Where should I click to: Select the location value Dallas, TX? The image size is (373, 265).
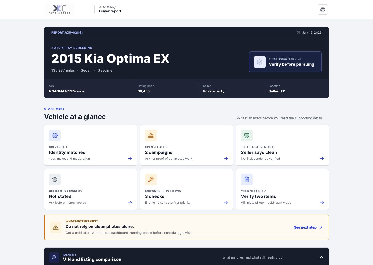click(277, 91)
